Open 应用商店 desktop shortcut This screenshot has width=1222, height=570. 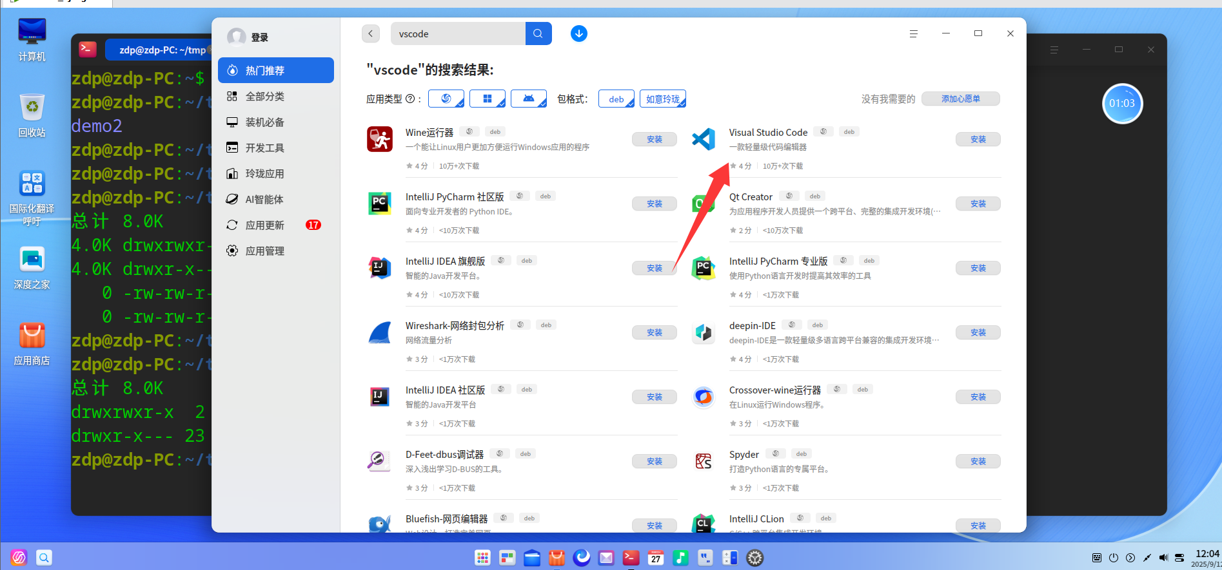click(32, 344)
